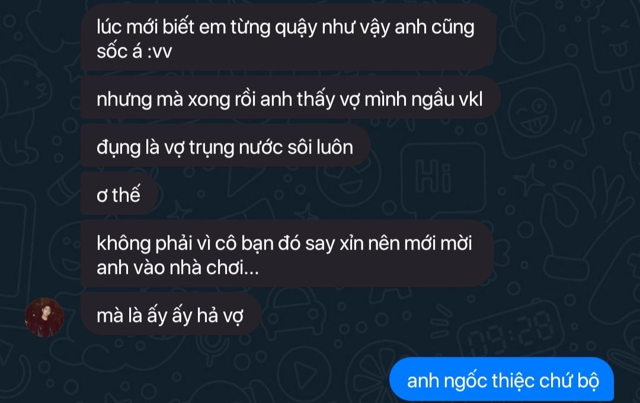Tap the 'mà là ấy ấy hả vợ' bubble
Screen dimensions: 640x403
click(171, 315)
